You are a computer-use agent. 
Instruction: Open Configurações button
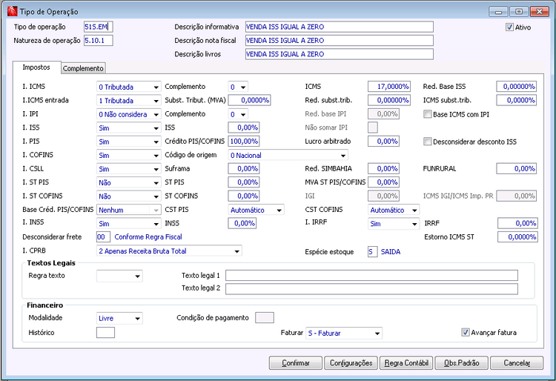351,363
